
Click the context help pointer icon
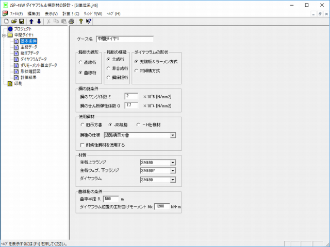[89, 22]
